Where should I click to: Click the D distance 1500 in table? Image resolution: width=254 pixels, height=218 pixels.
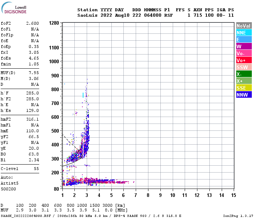tap(95, 205)
